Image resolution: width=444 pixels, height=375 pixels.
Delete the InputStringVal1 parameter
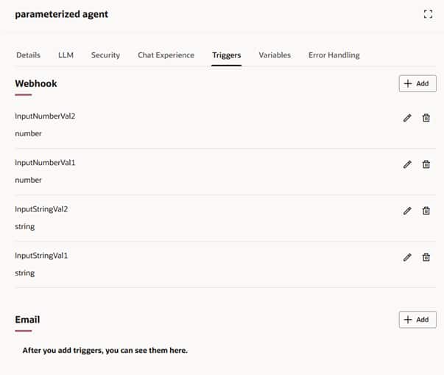point(426,257)
